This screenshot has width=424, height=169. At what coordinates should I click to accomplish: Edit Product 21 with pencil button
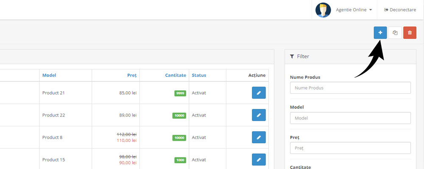(259, 93)
